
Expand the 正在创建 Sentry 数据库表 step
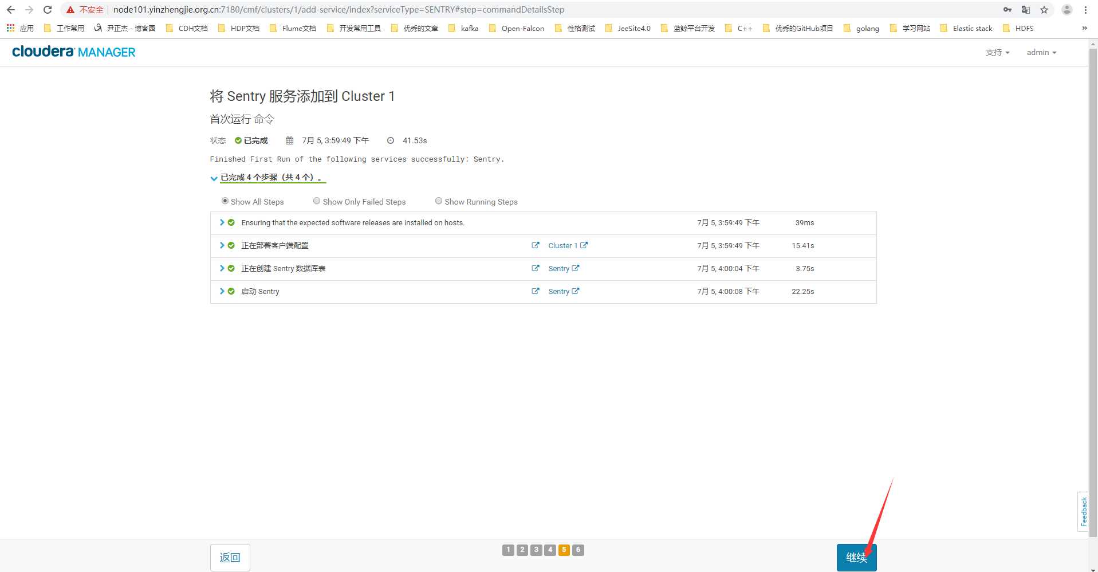tap(222, 268)
